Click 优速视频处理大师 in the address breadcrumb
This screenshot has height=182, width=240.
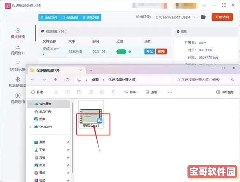point(122,80)
